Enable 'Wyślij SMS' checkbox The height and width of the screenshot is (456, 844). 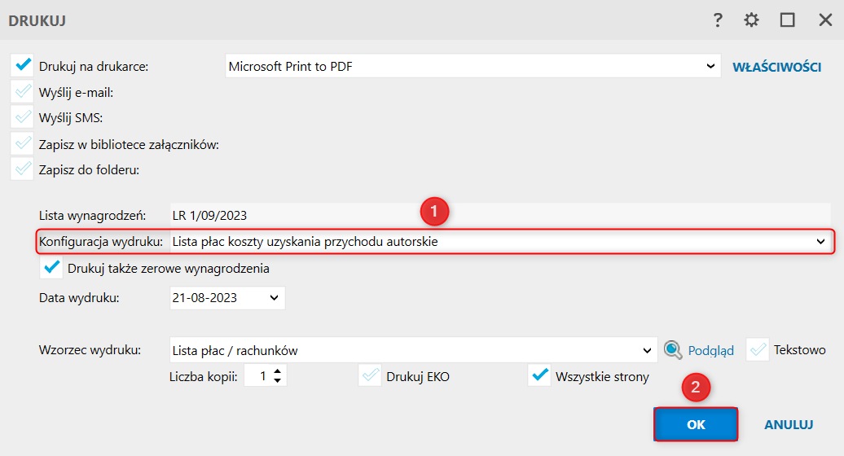[x=23, y=117]
